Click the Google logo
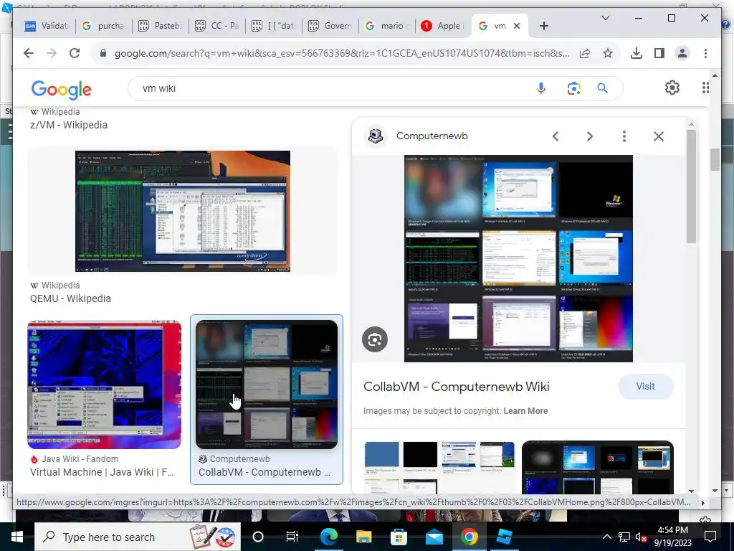The image size is (734, 551). (x=62, y=90)
